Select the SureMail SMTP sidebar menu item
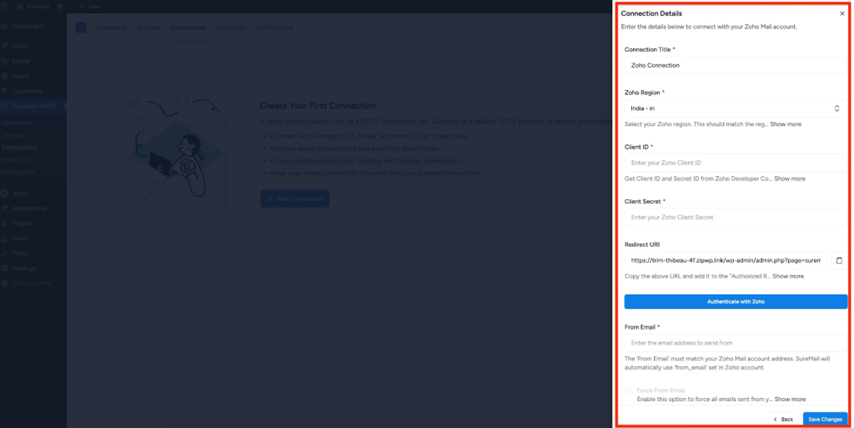The image size is (854, 428). (33, 106)
